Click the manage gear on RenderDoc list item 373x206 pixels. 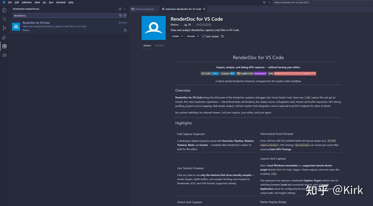tap(125, 30)
